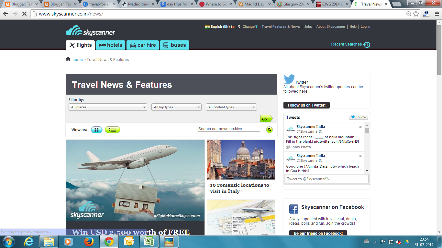
Task: Open the Venice photo thumbnail
Action: pyautogui.click(x=241, y=160)
